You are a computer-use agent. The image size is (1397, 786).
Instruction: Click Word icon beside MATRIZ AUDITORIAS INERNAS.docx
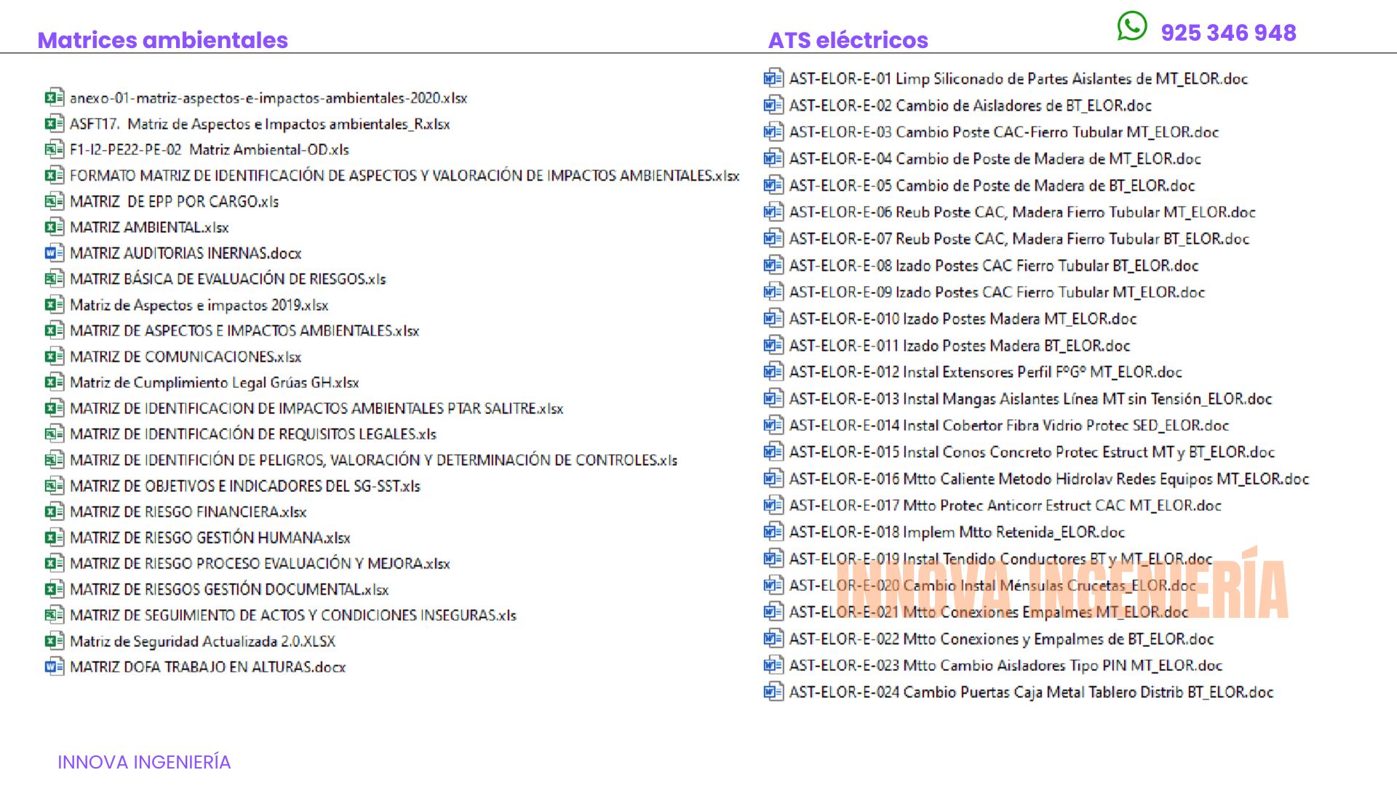pyautogui.click(x=54, y=253)
